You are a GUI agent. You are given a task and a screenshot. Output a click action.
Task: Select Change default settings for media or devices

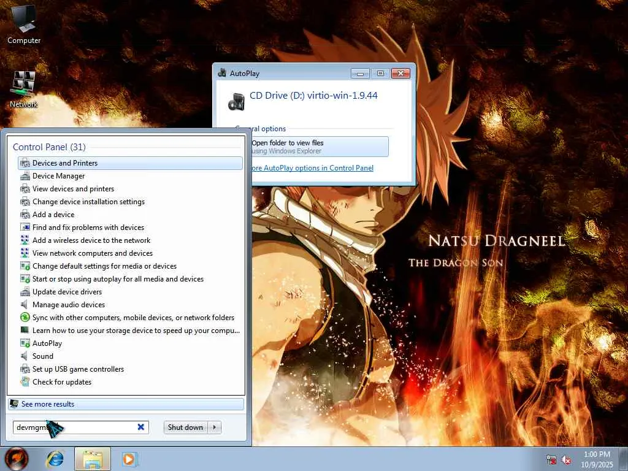click(x=130, y=266)
